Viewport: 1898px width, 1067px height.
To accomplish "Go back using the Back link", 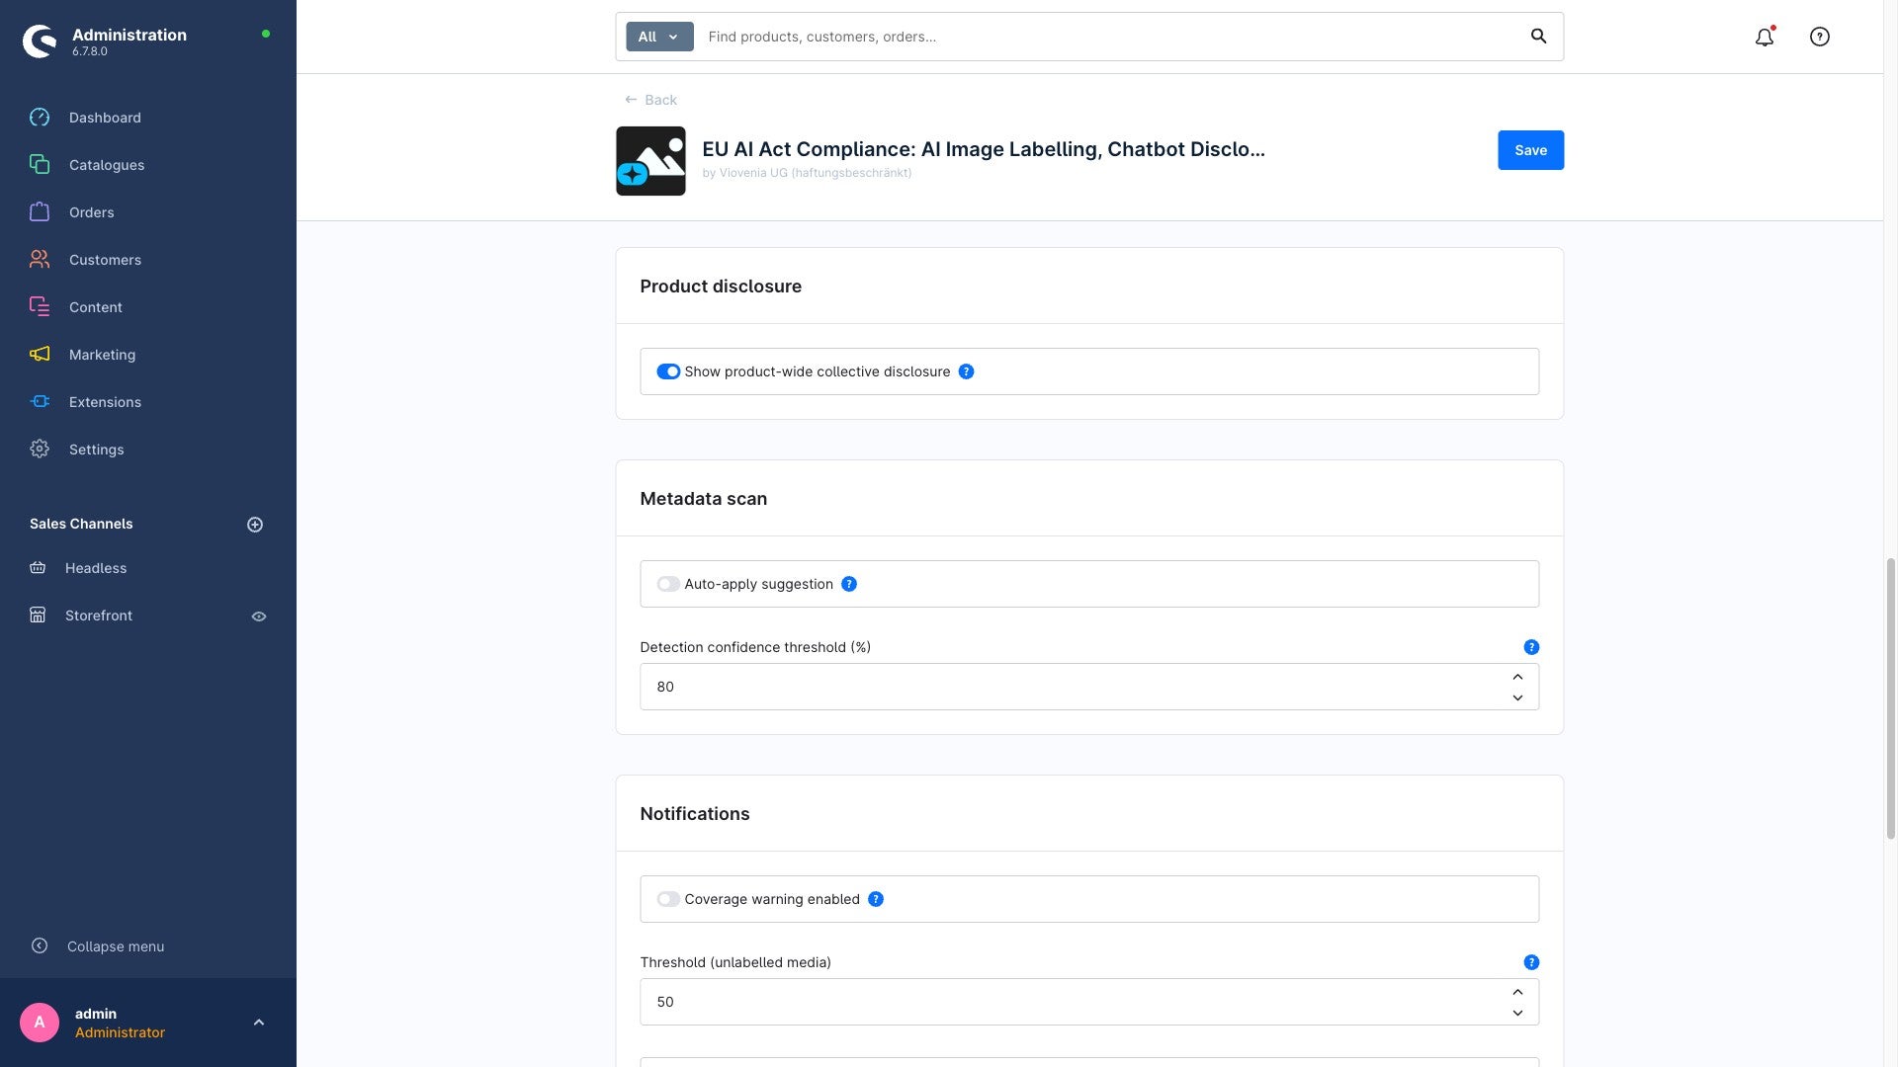I will coord(651,100).
